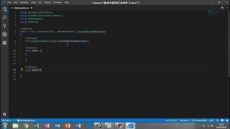
Task: Change the UTF-8 with BOM encoding
Action: pyautogui.click(x=199, y=120)
